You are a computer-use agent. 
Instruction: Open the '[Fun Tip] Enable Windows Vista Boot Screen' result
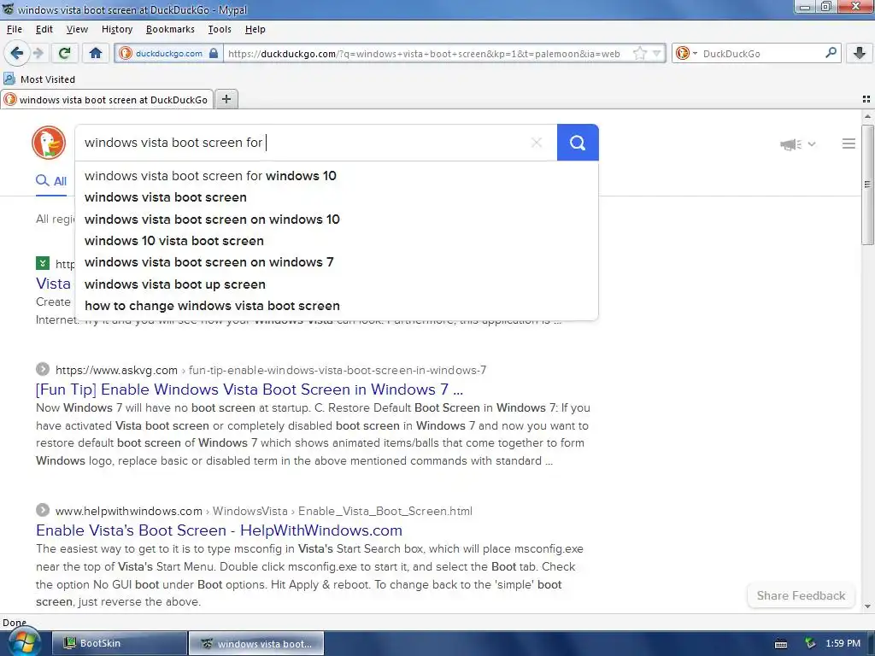point(250,389)
